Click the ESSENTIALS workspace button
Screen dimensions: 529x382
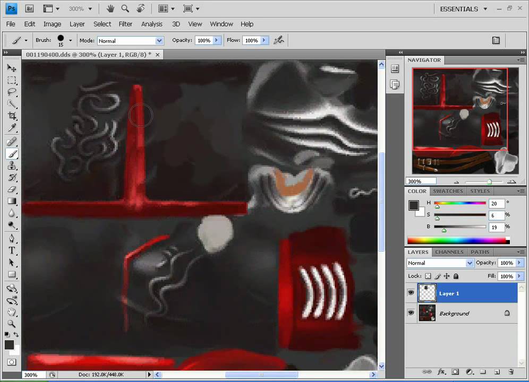tap(459, 9)
